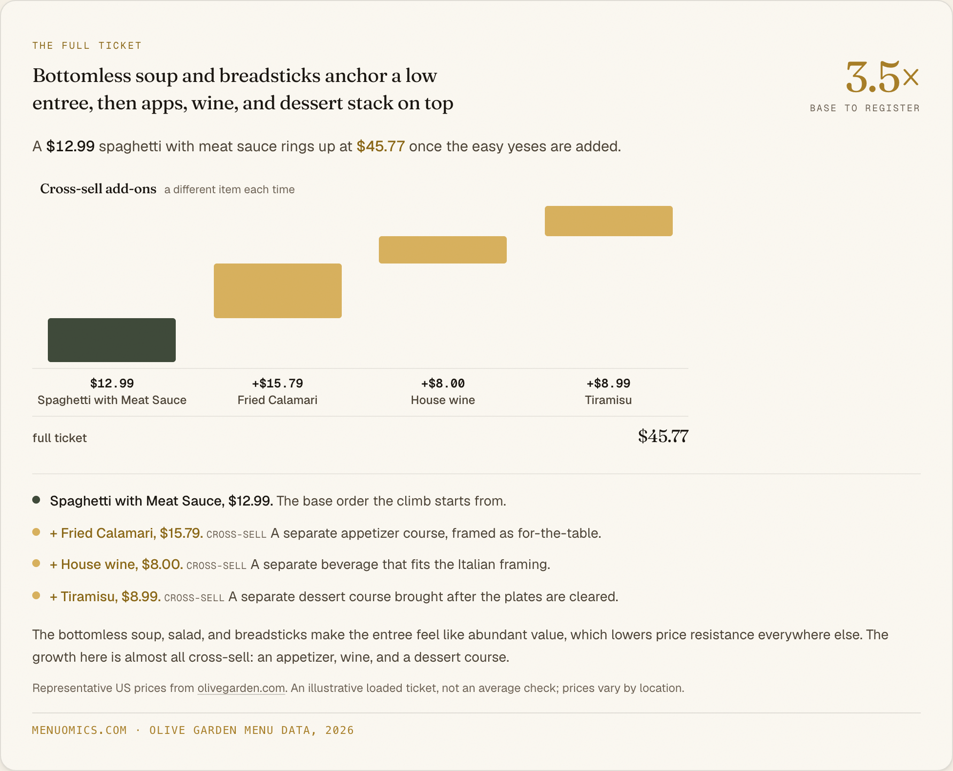Image resolution: width=953 pixels, height=771 pixels.
Task: Click the $45.77 full ticket total
Action: click(663, 436)
